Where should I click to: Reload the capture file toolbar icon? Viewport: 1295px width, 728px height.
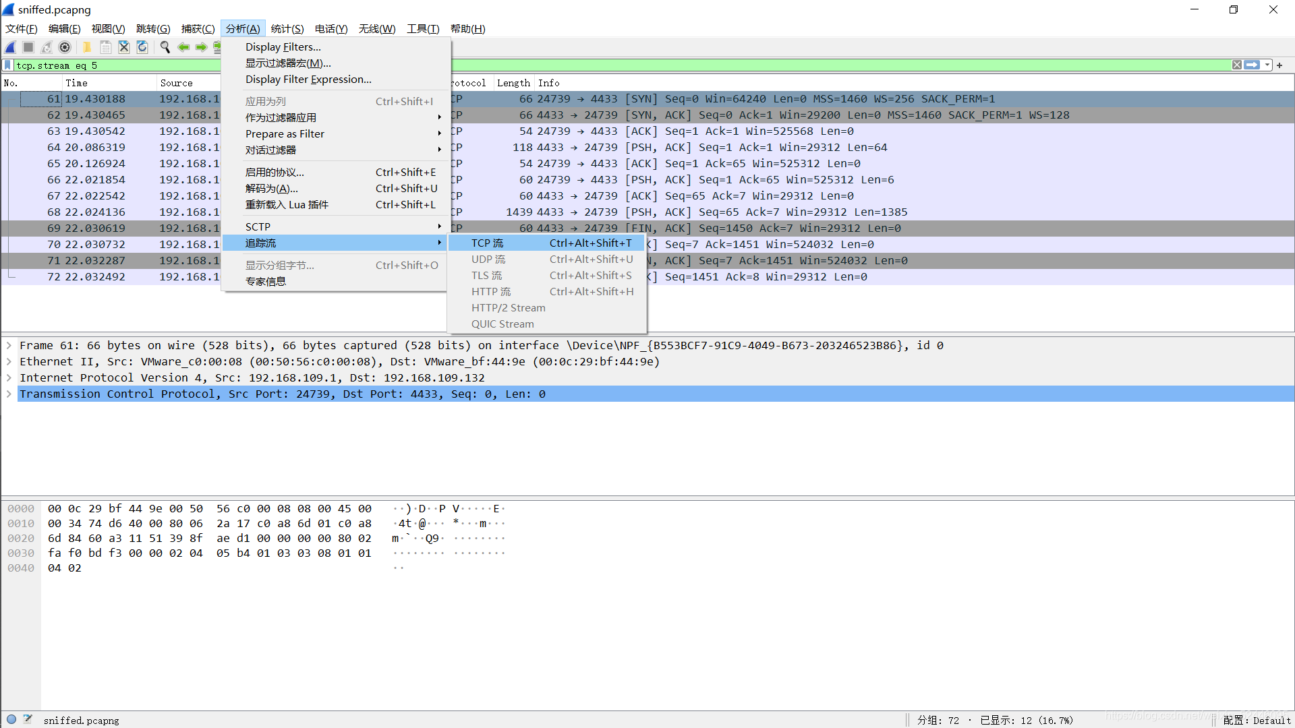pos(142,47)
